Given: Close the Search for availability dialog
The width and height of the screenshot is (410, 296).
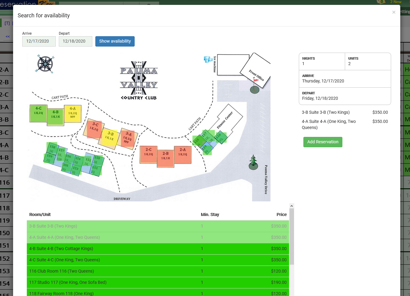Looking at the screenshot, I should 394,12.
